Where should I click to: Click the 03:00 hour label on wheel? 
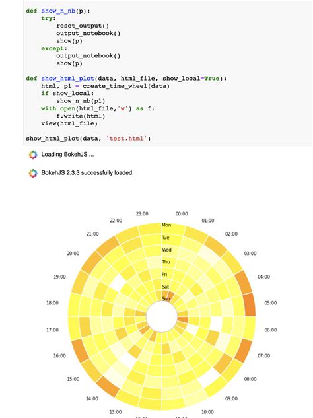click(x=250, y=254)
